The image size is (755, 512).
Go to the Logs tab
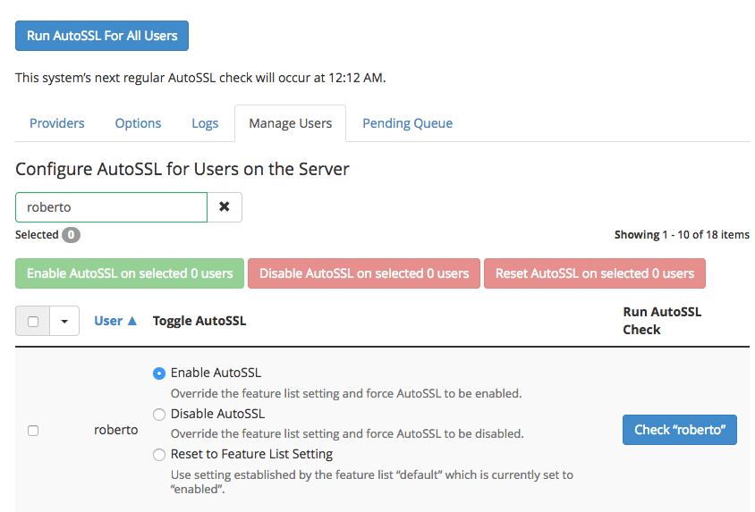205,123
